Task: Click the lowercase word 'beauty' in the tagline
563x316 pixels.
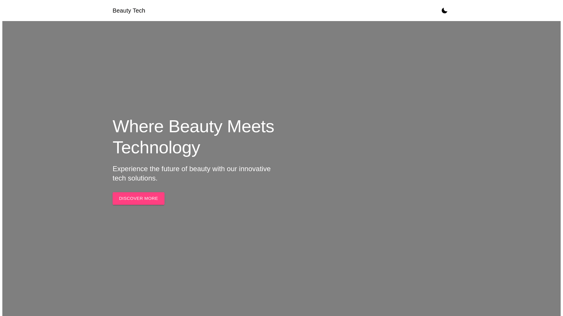Action: [x=200, y=169]
